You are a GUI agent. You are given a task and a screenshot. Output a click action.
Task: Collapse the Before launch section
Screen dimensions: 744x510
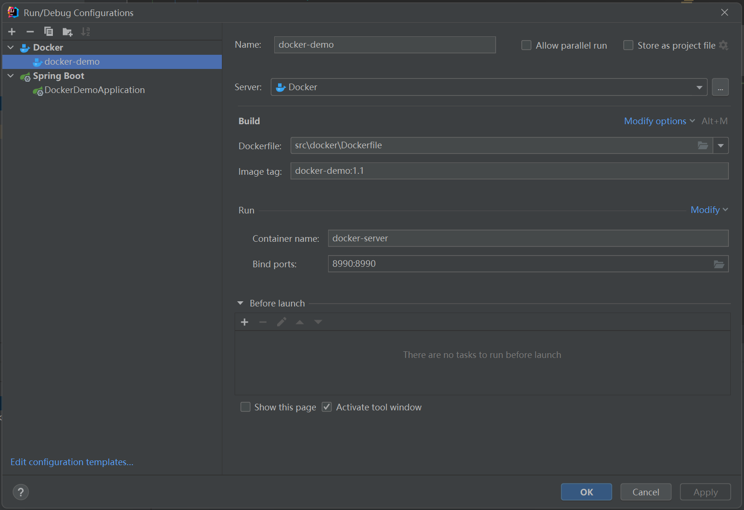(x=240, y=303)
